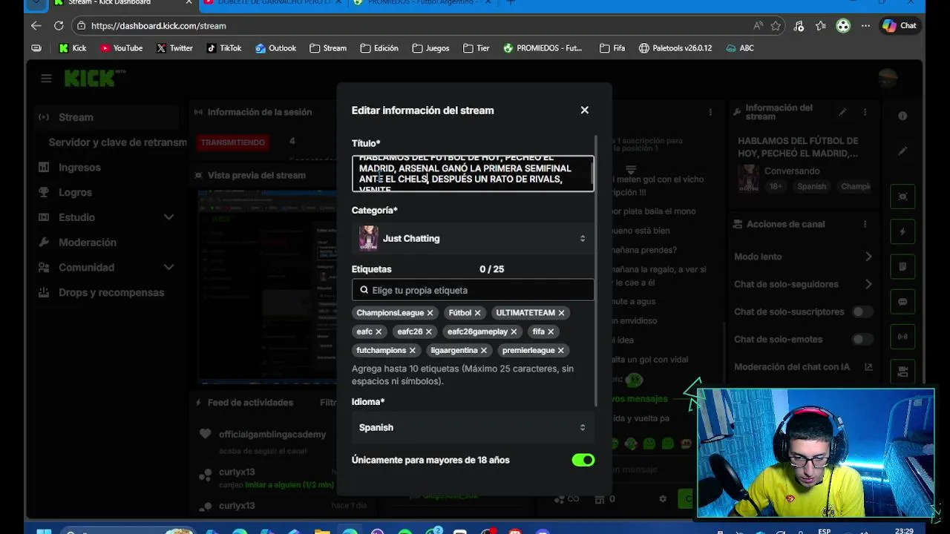Image resolution: width=950 pixels, height=534 pixels.
Task: Click the chat bubble icon in right rail
Action: (902, 302)
